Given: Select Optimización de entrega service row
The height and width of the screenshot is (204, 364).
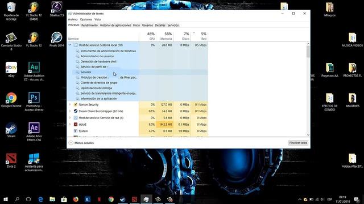Looking at the screenshot, I should pyautogui.click(x=138, y=88).
